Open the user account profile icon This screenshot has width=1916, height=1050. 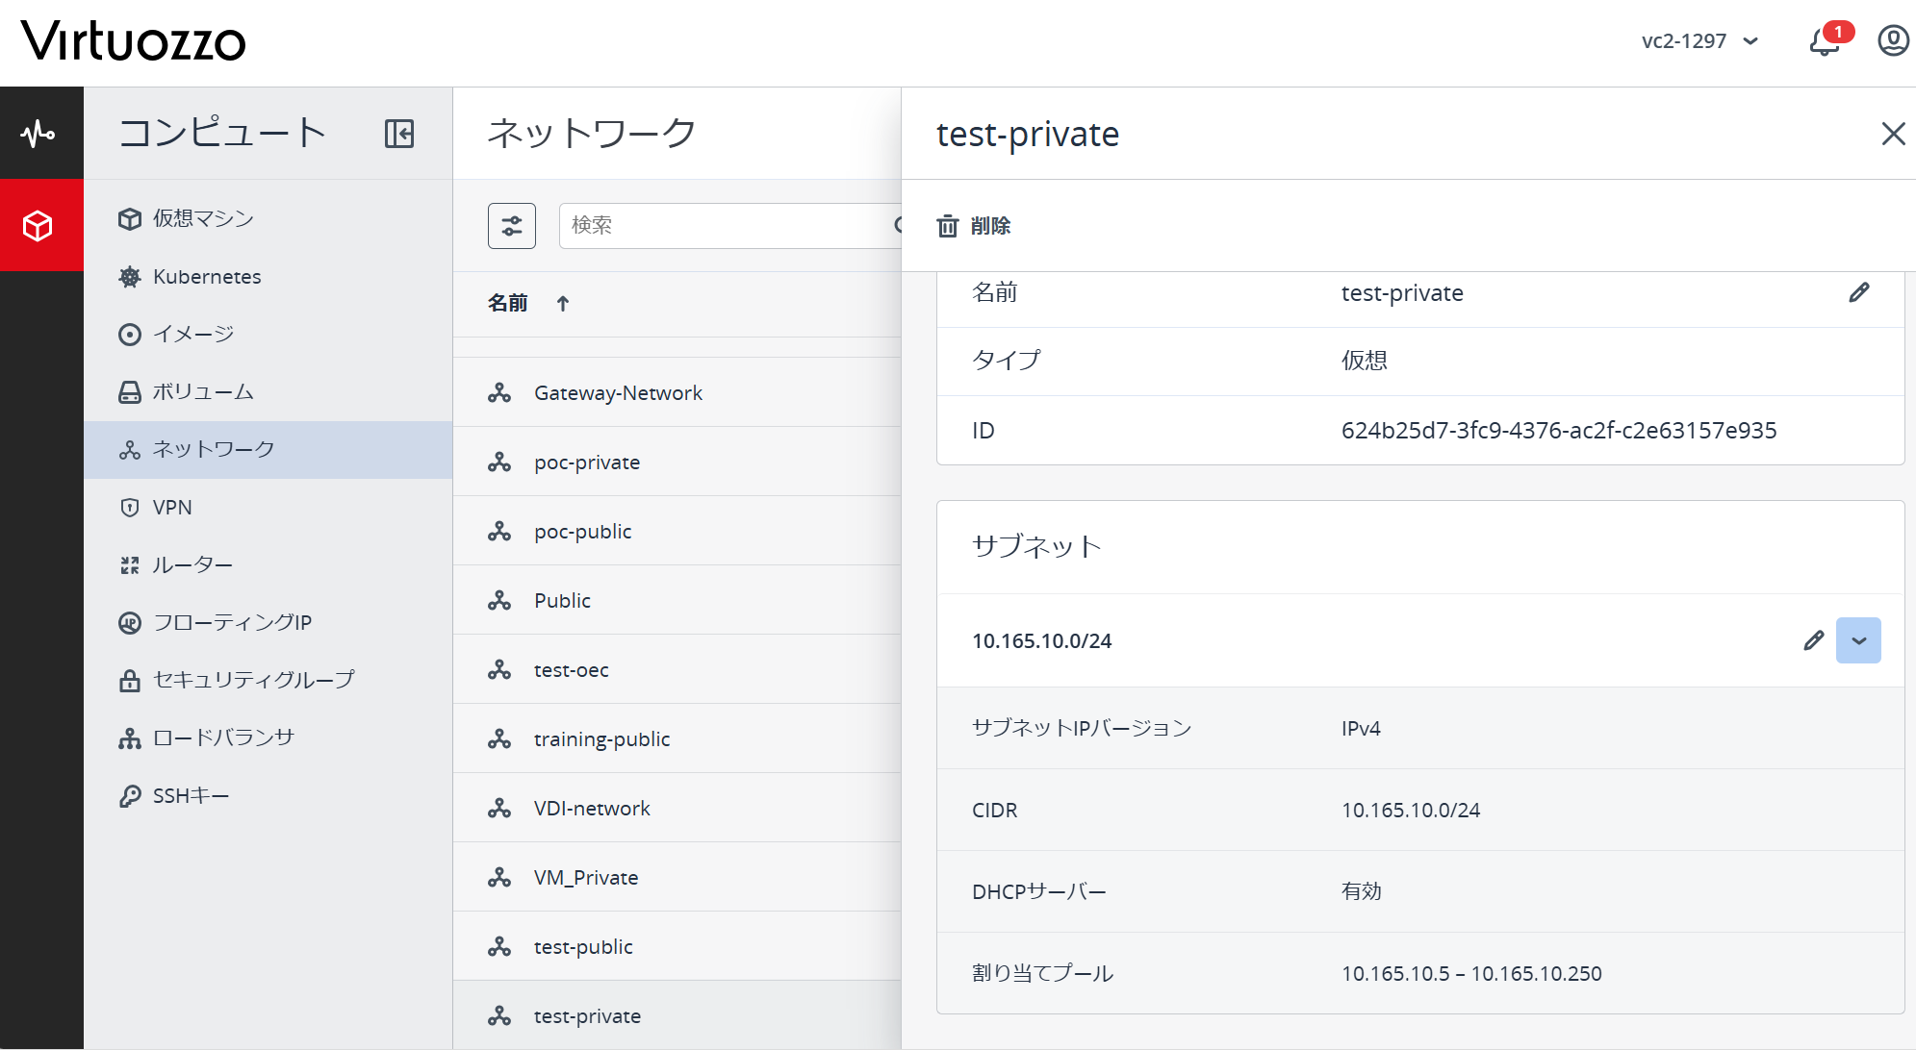click(x=1893, y=40)
